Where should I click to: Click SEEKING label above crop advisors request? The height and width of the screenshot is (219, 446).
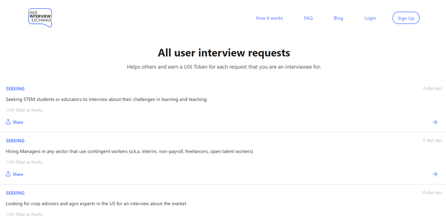coord(15,193)
